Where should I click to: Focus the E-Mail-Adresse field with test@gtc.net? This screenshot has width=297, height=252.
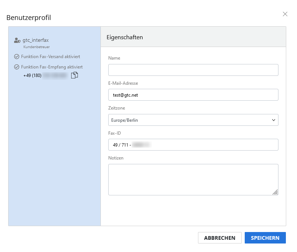click(x=193, y=95)
